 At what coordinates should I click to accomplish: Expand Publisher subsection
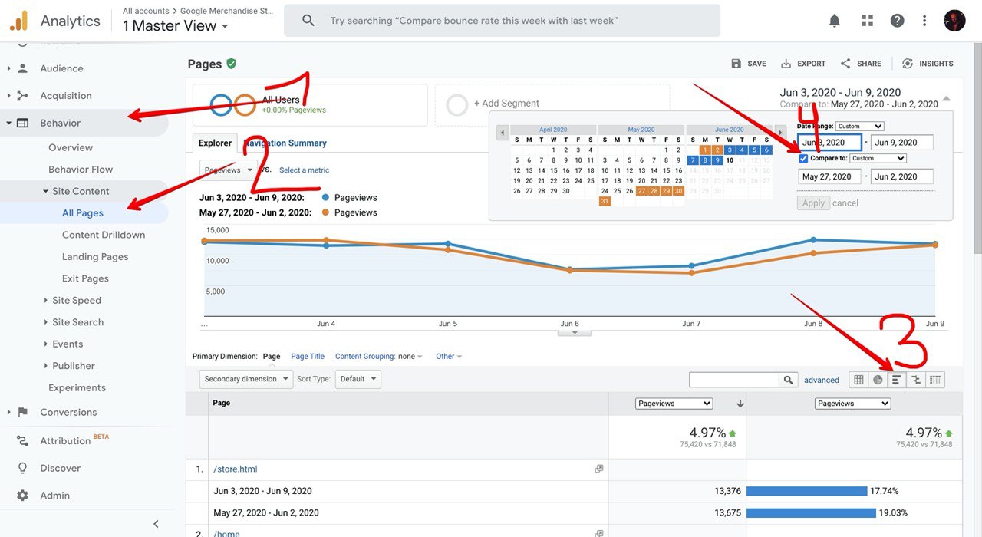[46, 366]
